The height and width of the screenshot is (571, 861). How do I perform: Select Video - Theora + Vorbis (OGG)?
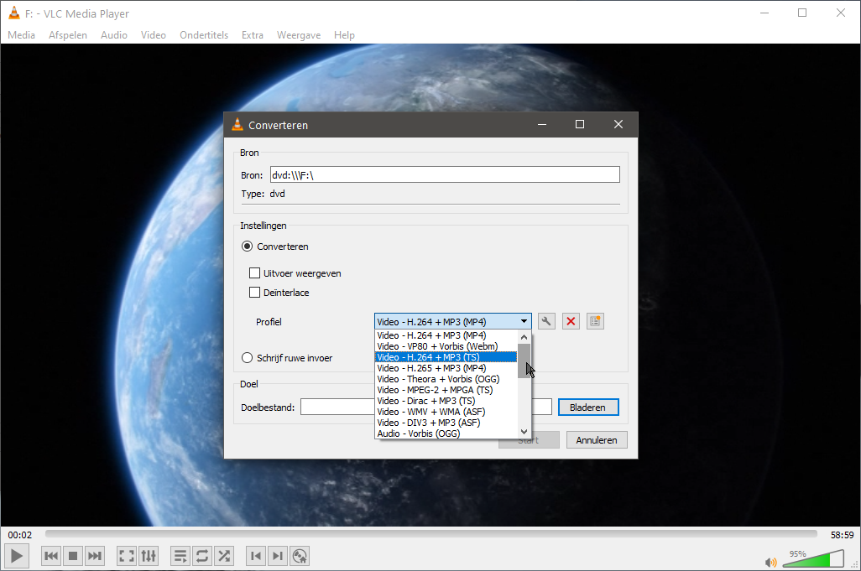[x=446, y=379]
